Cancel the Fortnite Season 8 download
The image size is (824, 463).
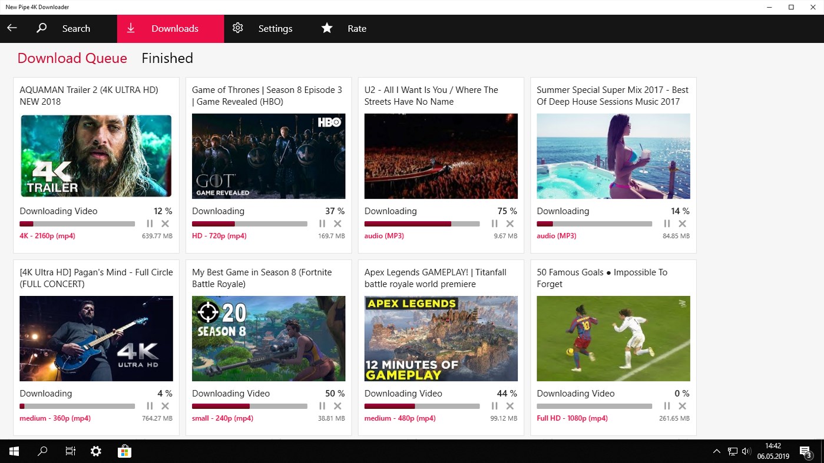pos(338,406)
